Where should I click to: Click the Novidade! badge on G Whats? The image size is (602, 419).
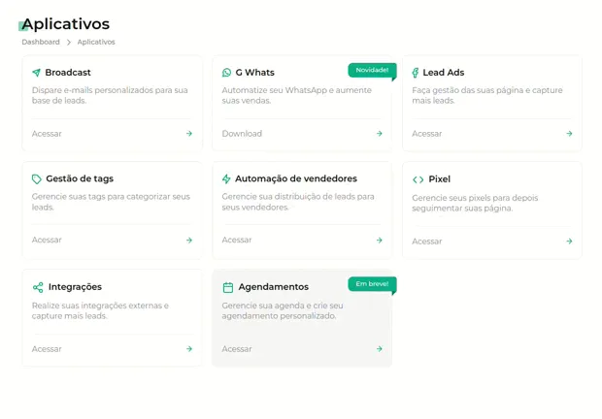372,70
